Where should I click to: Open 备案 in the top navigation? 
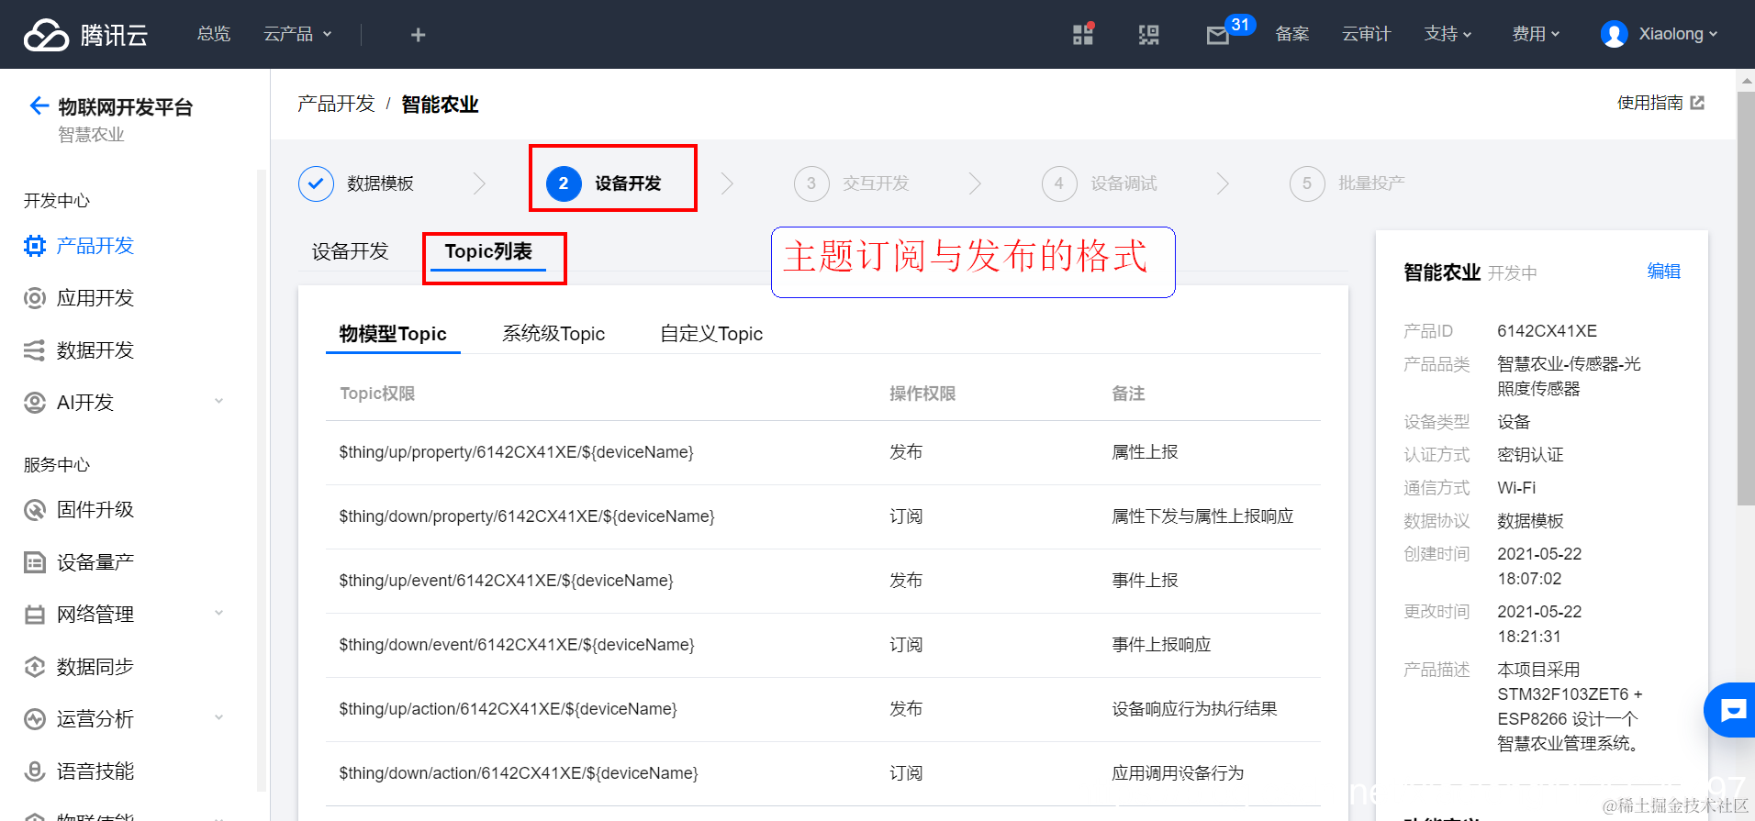tap(1292, 34)
